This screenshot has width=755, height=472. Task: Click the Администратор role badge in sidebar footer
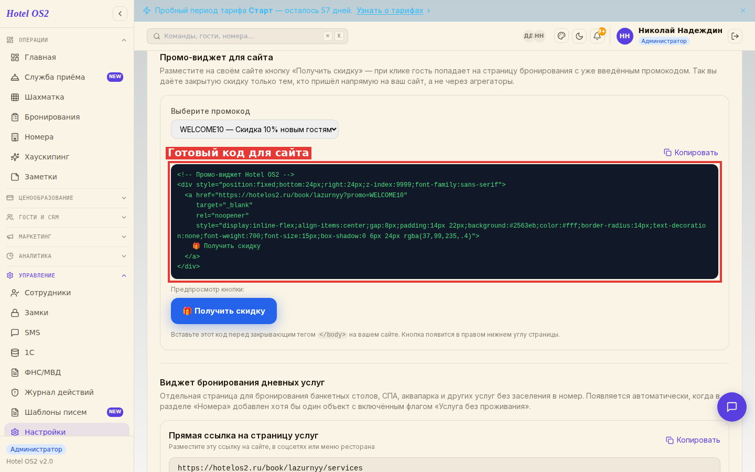click(x=36, y=449)
